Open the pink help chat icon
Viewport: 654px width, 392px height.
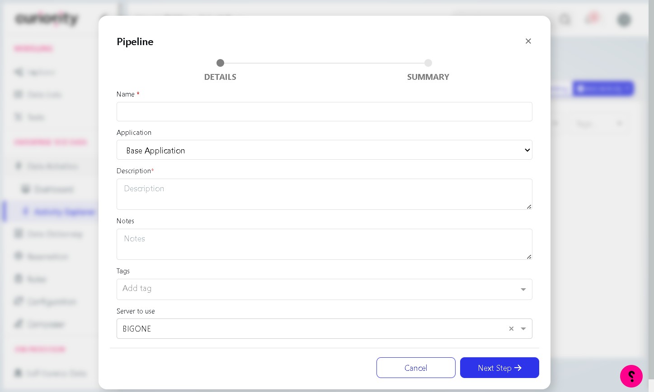[631, 376]
